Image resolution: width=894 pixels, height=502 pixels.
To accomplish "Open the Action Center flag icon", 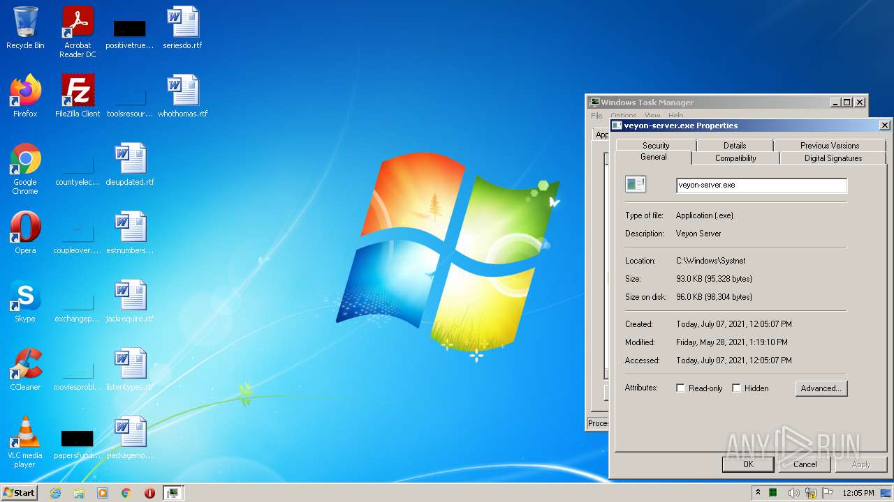I will point(827,493).
